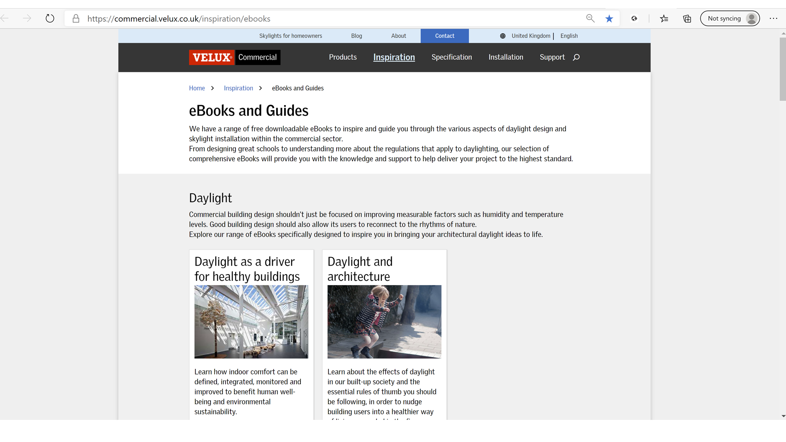786x442 pixels.
Task: Click the jumping child thumbnail image
Action: [384, 322]
